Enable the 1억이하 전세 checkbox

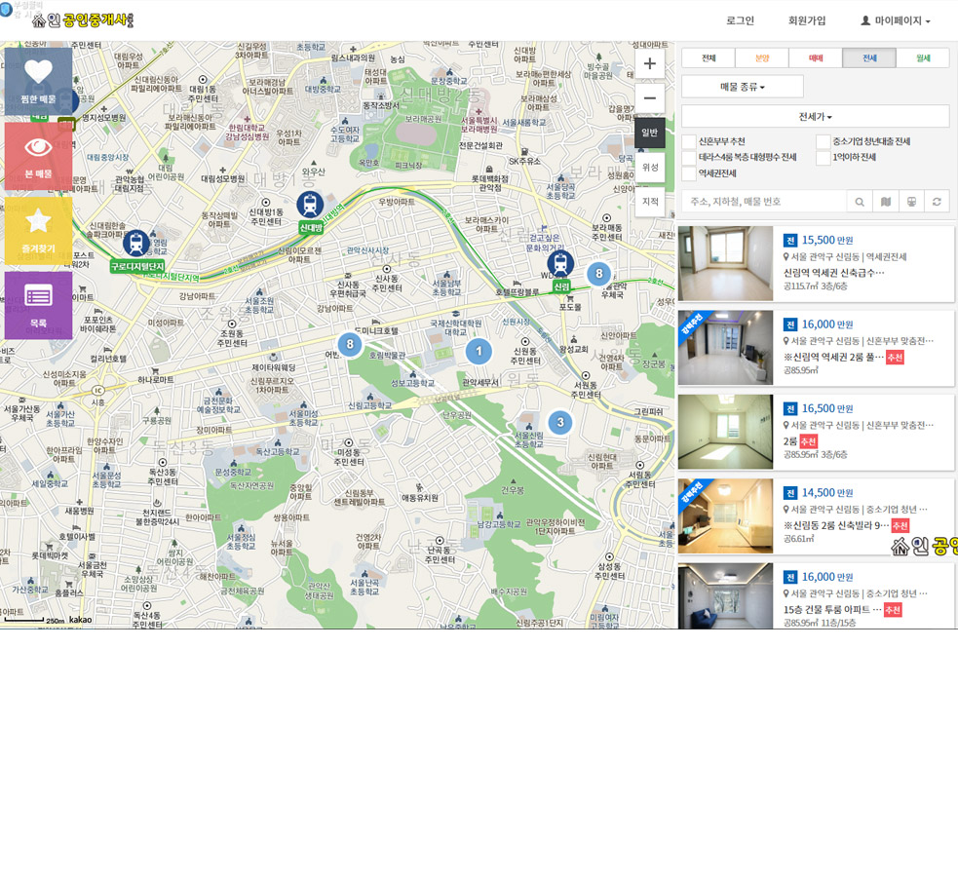click(x=824, y=158)
